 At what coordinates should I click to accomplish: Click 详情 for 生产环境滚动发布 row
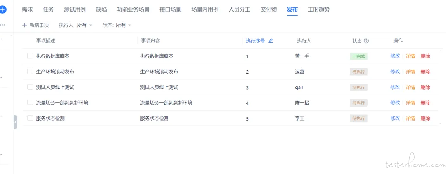pyautogui.click(x=410, y=72)
